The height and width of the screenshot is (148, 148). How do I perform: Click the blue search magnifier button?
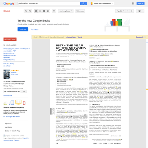pyautogui.click(x=83, y=4)
